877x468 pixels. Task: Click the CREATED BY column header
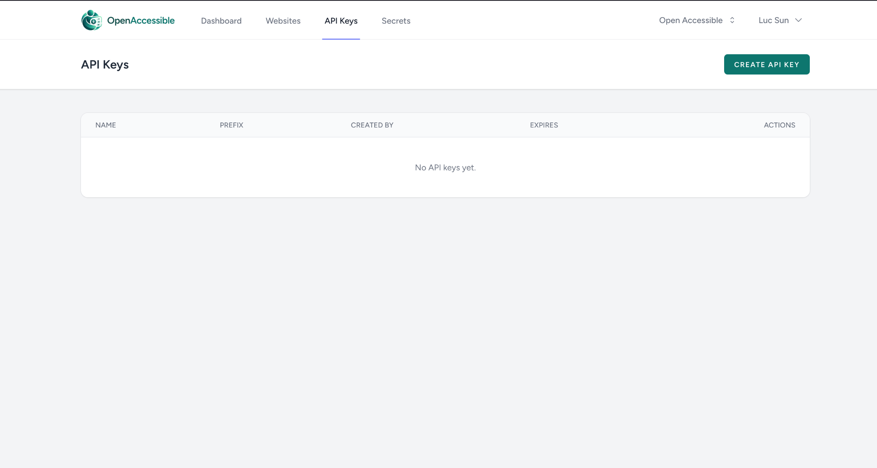(x=372, y=125)
